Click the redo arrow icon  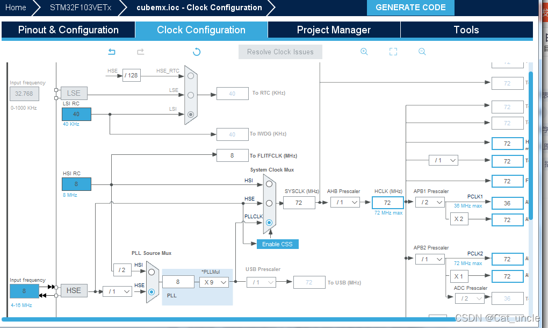coord(141,52)
